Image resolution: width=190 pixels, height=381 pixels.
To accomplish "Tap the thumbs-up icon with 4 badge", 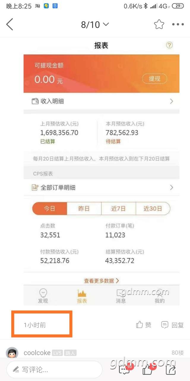I will [148, 369].
